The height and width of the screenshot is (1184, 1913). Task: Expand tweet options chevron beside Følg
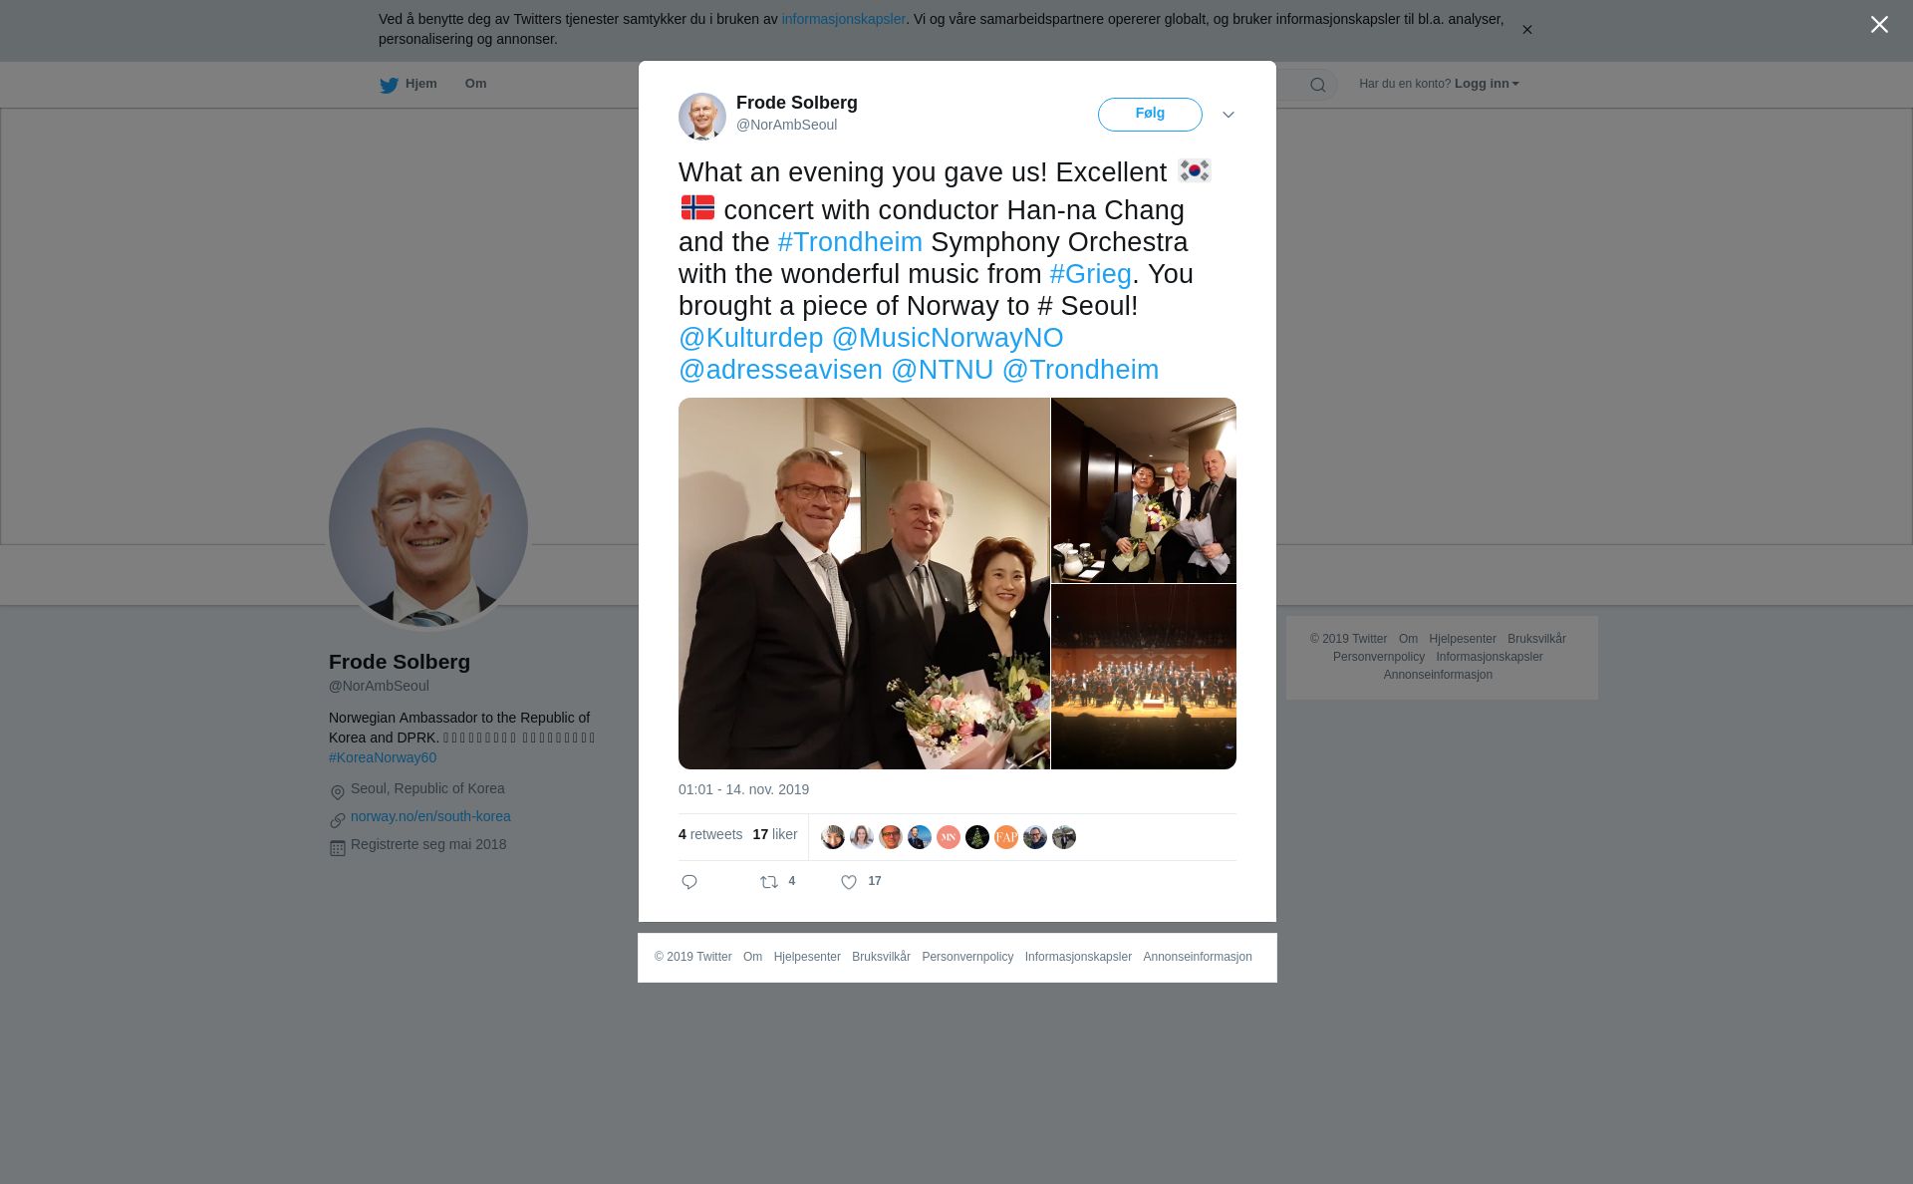point(1229,115)
